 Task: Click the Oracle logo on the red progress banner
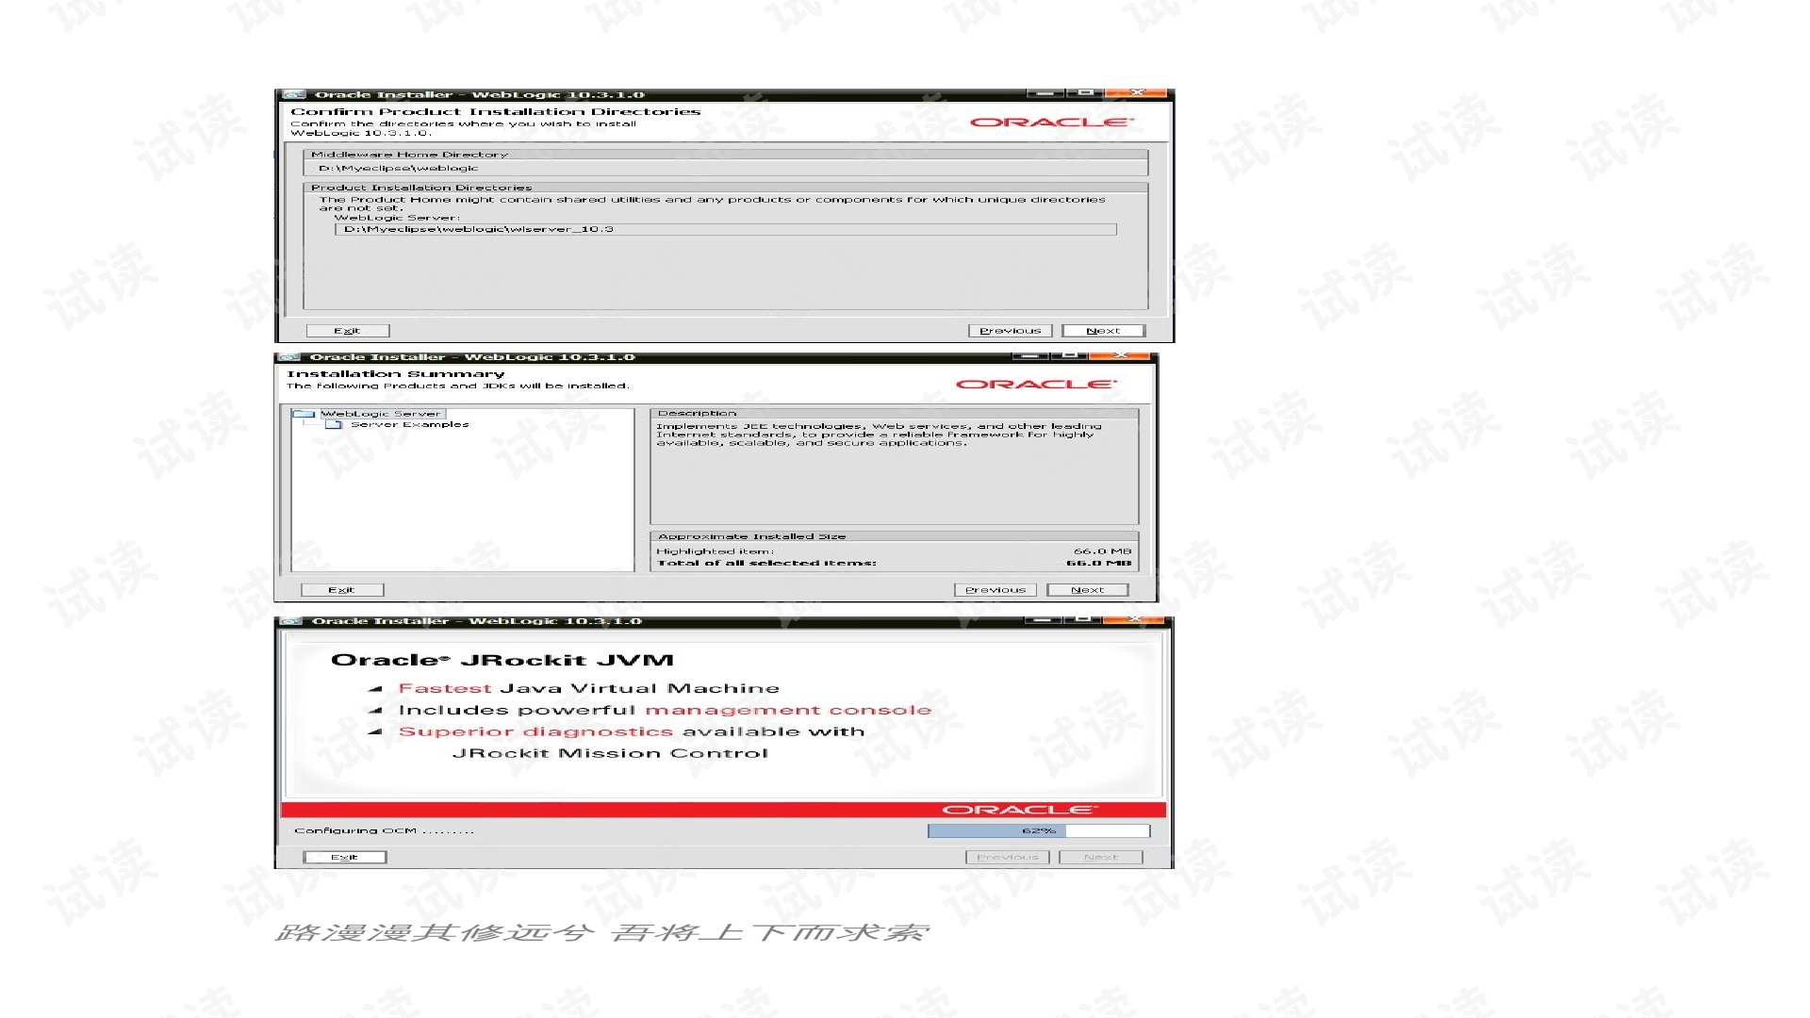point(1020,810)
